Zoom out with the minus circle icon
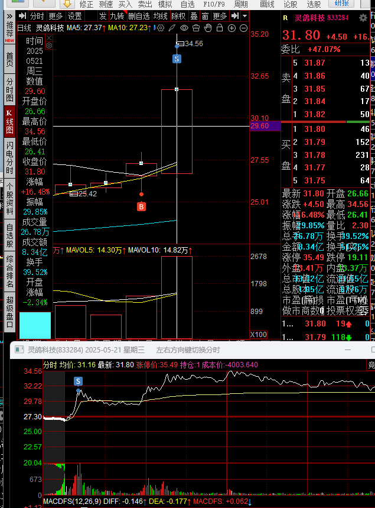 pos(244,28)
